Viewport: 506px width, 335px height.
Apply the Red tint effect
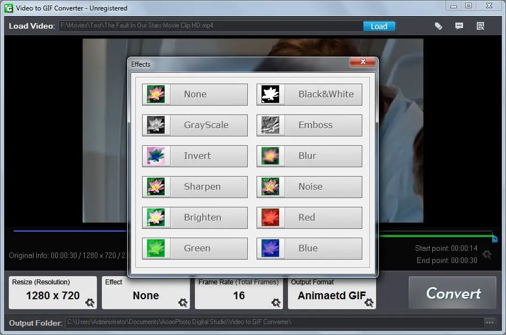point(309,218)
